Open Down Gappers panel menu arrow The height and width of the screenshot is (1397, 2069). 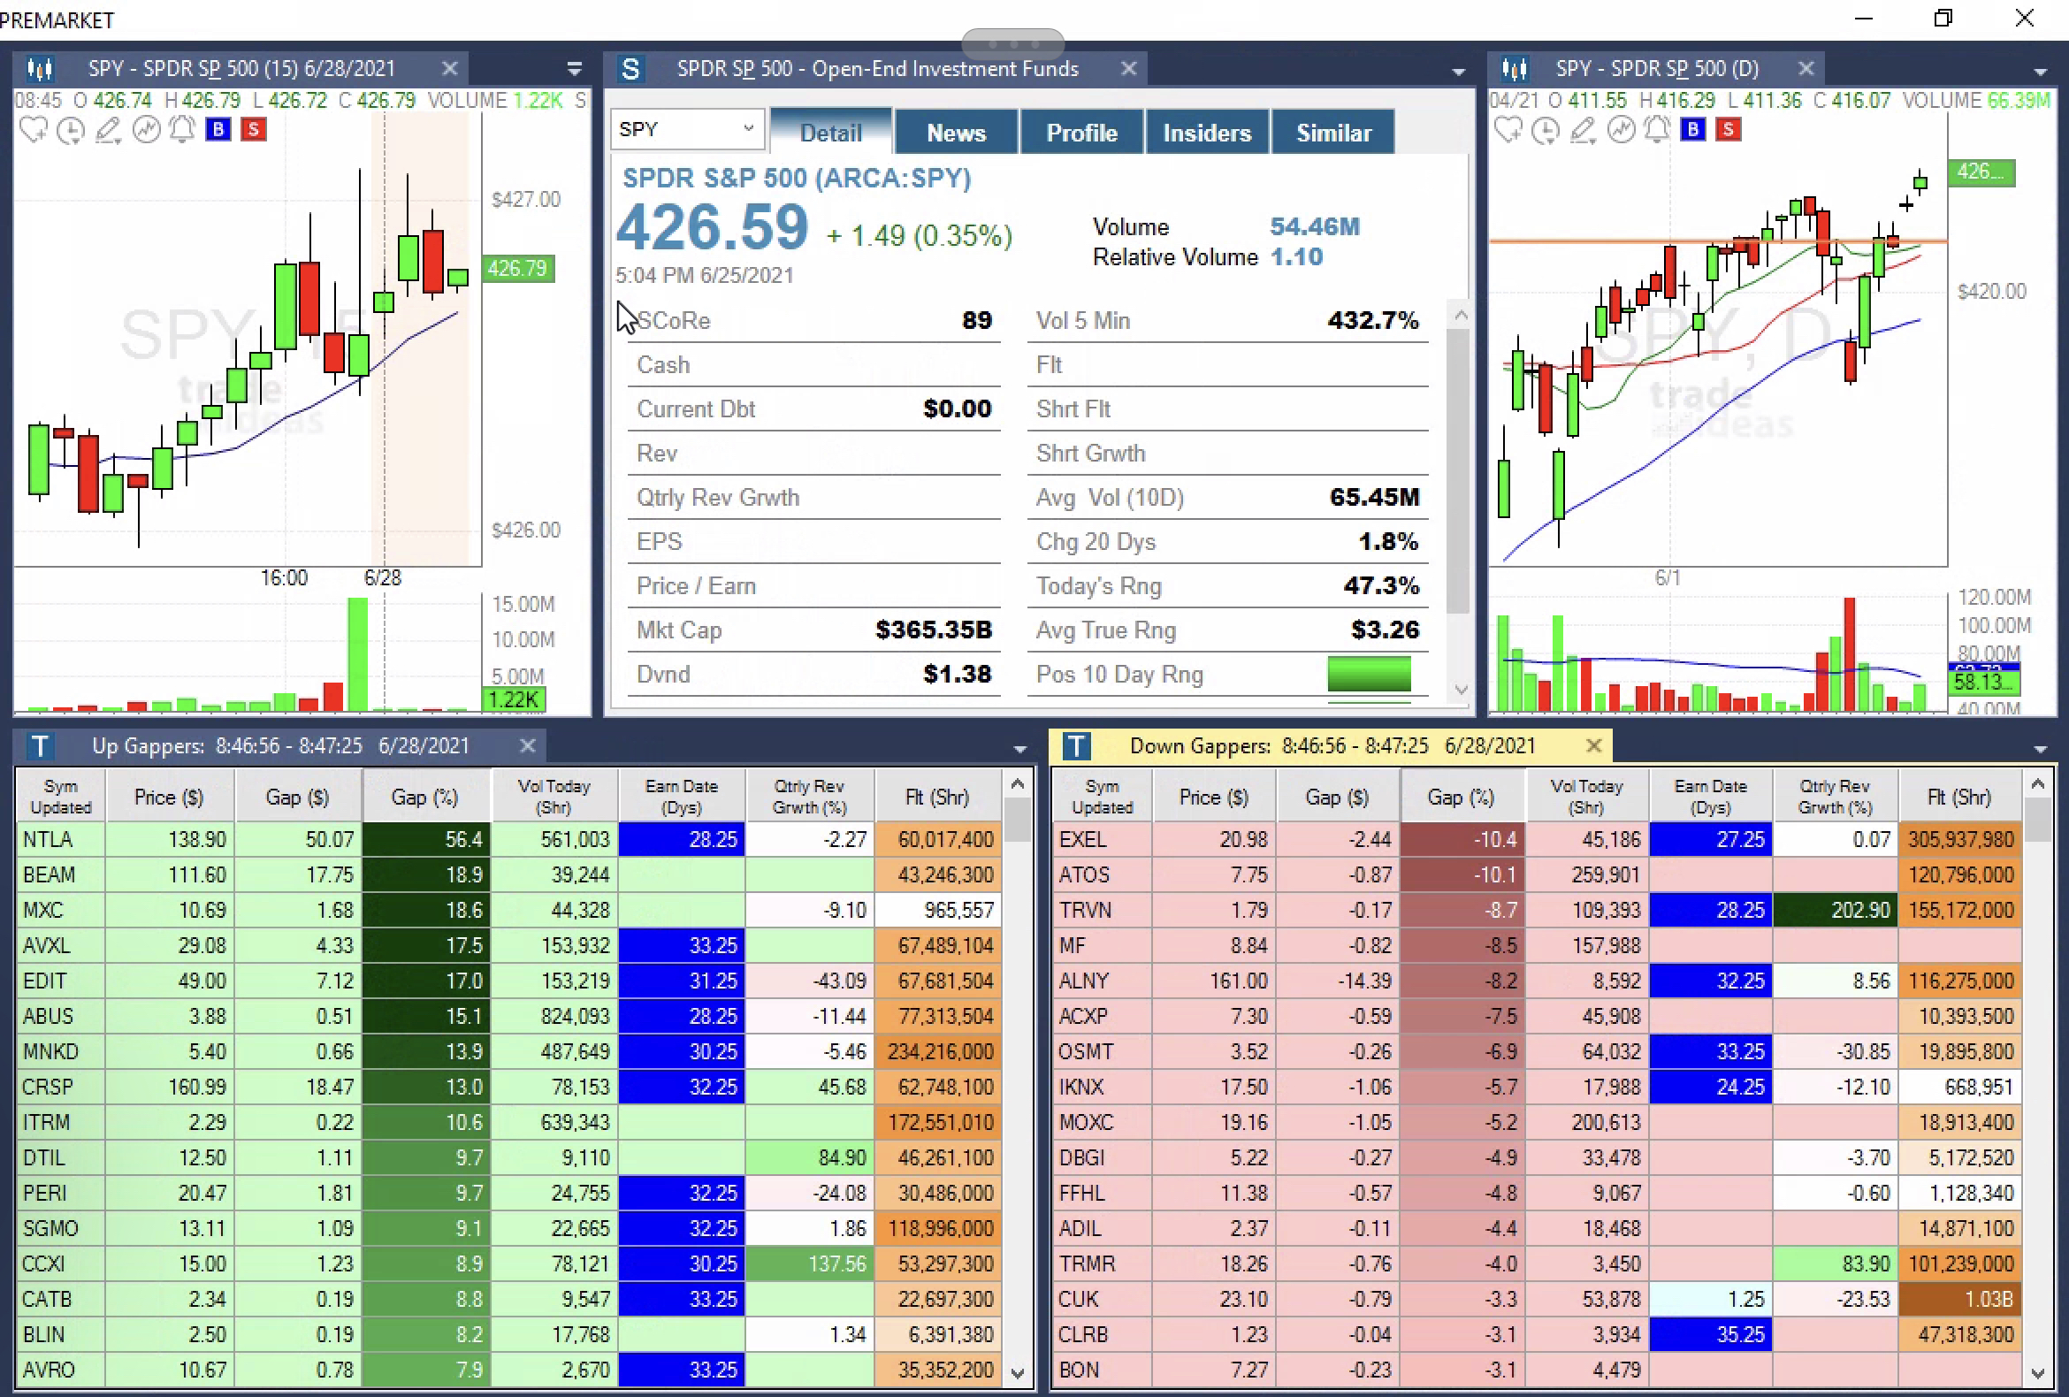point(2041,749)
